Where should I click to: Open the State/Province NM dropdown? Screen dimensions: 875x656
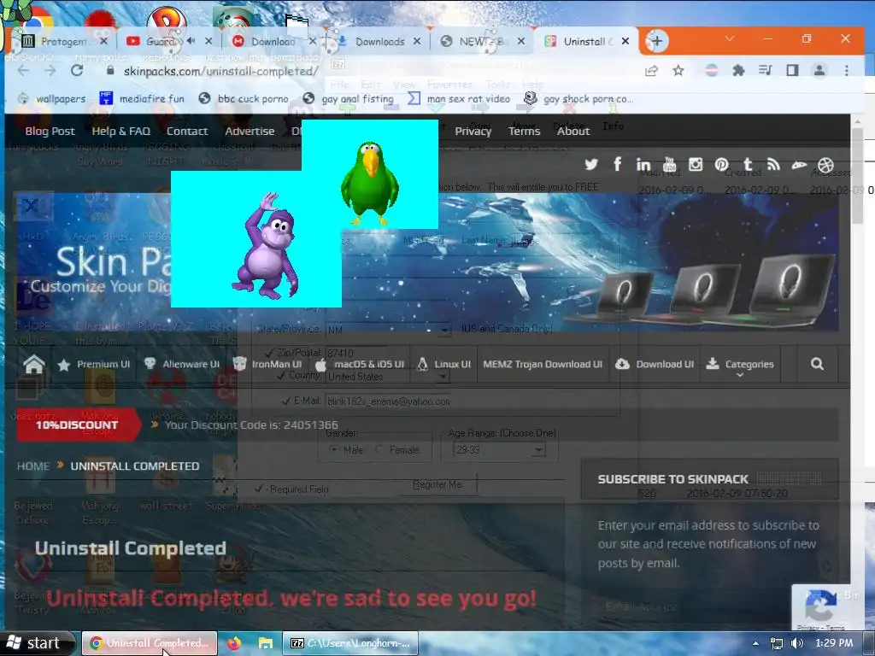coord(443,330)
